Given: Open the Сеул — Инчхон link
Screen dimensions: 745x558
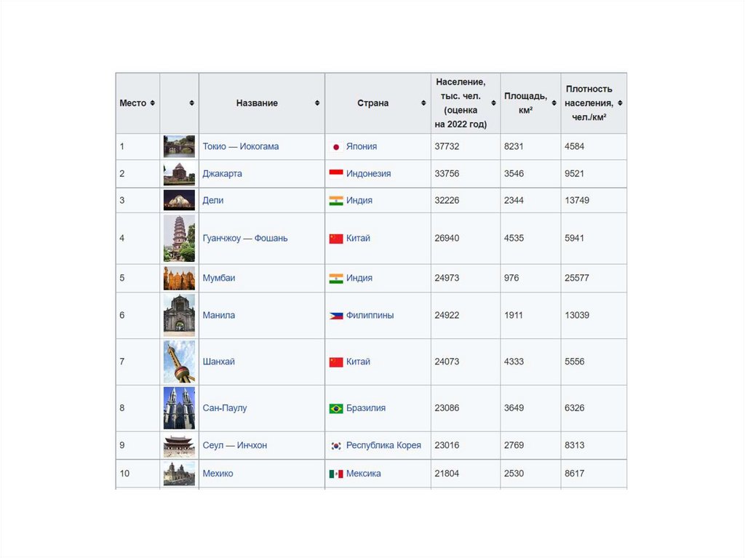Looking at the screenshot, I should [x=234, y=445].
